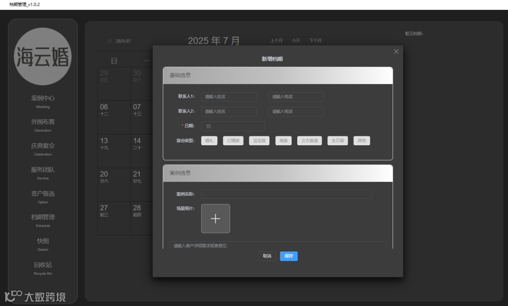Viewport: 508px width, 306px height.
Task: Open 服务团队 Service in the sidebar
Action: click(43, 173)
